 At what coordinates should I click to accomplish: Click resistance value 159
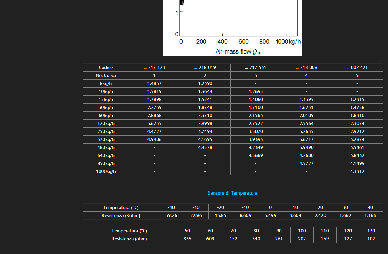click(x=324, y=239)
